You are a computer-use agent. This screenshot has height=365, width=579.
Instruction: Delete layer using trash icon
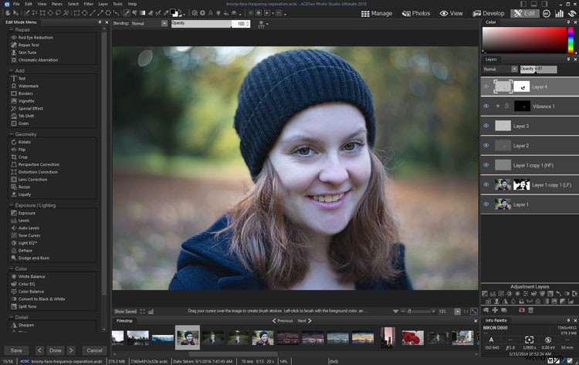pos(531,310)
